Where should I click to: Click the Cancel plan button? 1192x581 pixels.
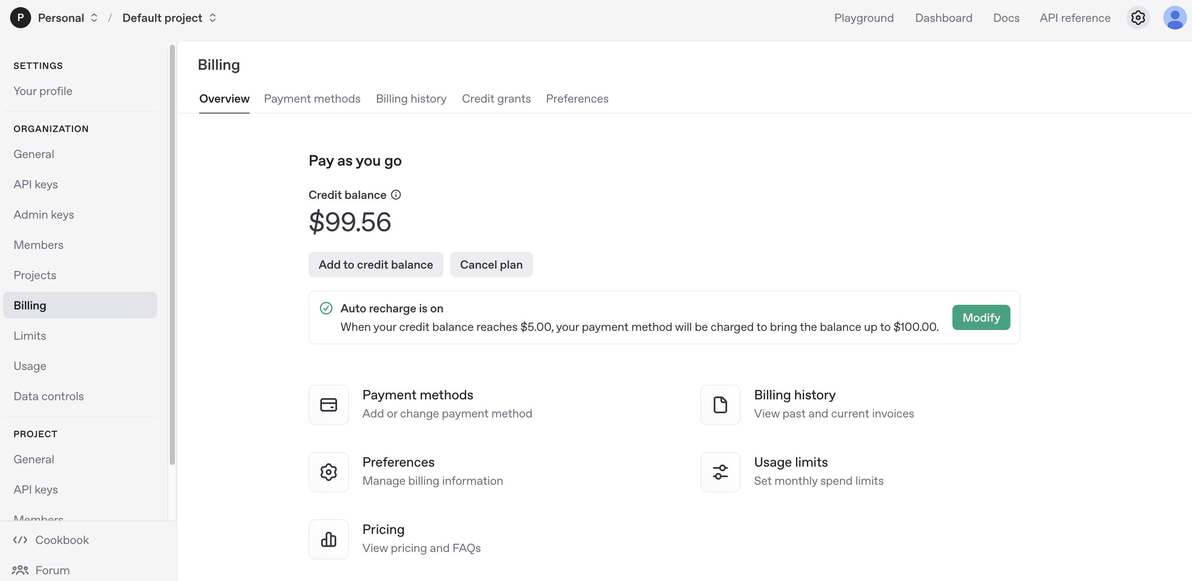click(491, 264)
